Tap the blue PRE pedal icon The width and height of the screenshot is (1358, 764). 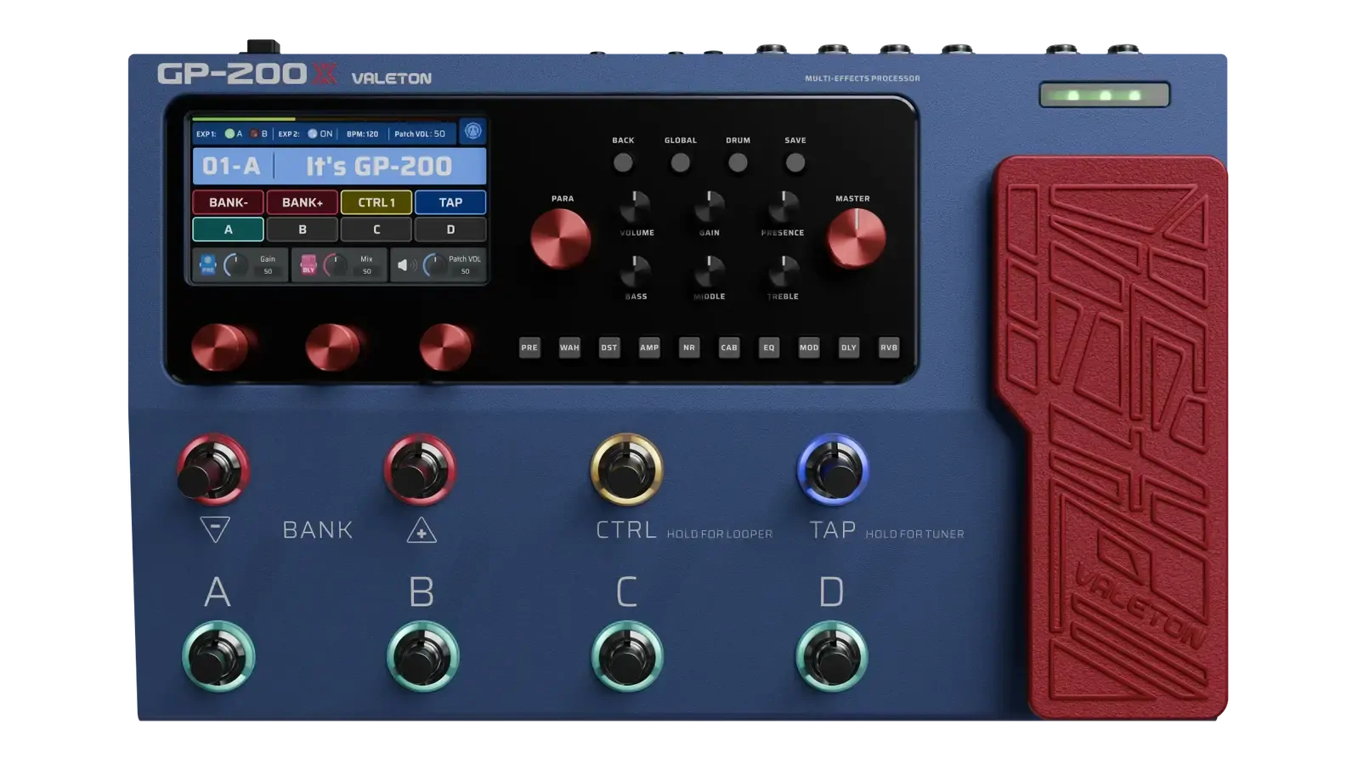point(207,265)
